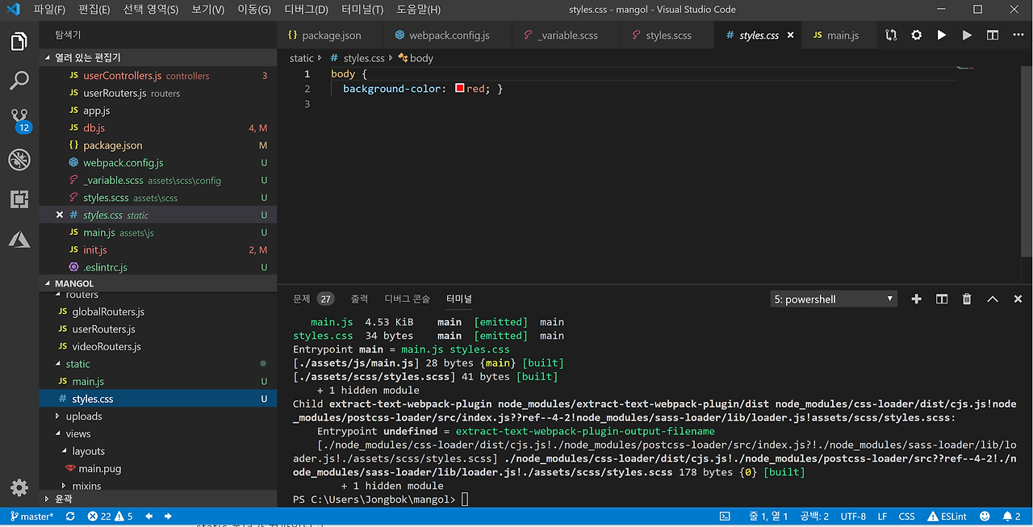Open errors and warnings count in status bar
Viewport: 1033px width, 527px height.
[110, 517]
